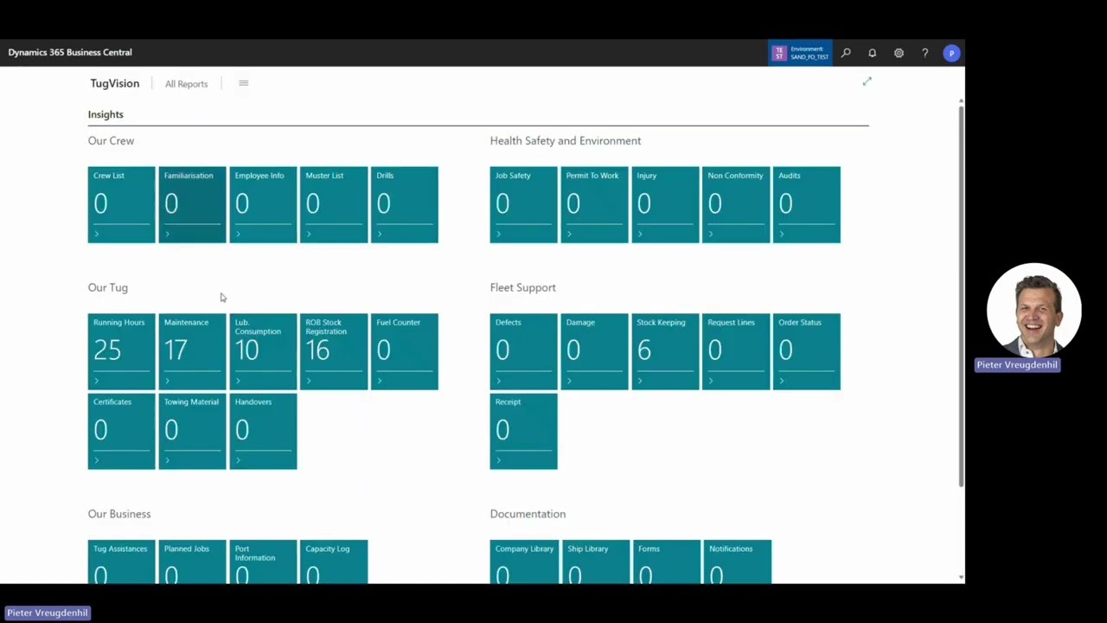
Task: Click the Insights heading
Action: tap(106, 114)
